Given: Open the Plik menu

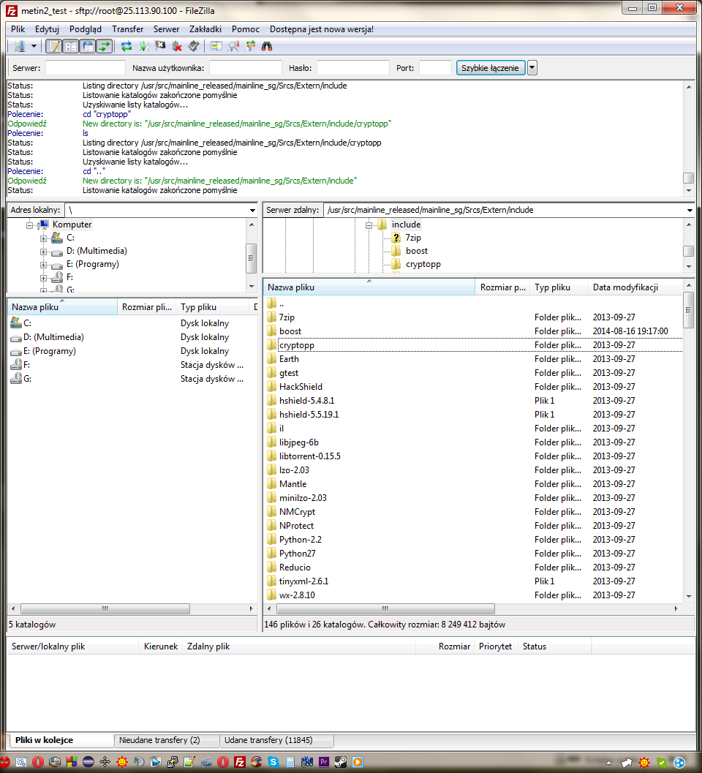Looking at the screenshot, I should [x=18, y=29].
